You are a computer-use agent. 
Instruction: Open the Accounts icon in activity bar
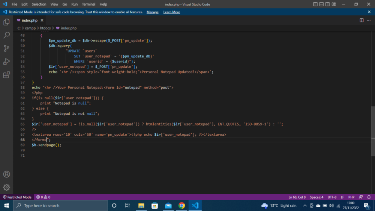[6, 174]
